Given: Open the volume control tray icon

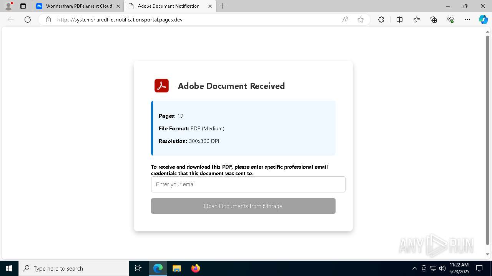Looking at the screenshot, I should click(x=442, y=268).
